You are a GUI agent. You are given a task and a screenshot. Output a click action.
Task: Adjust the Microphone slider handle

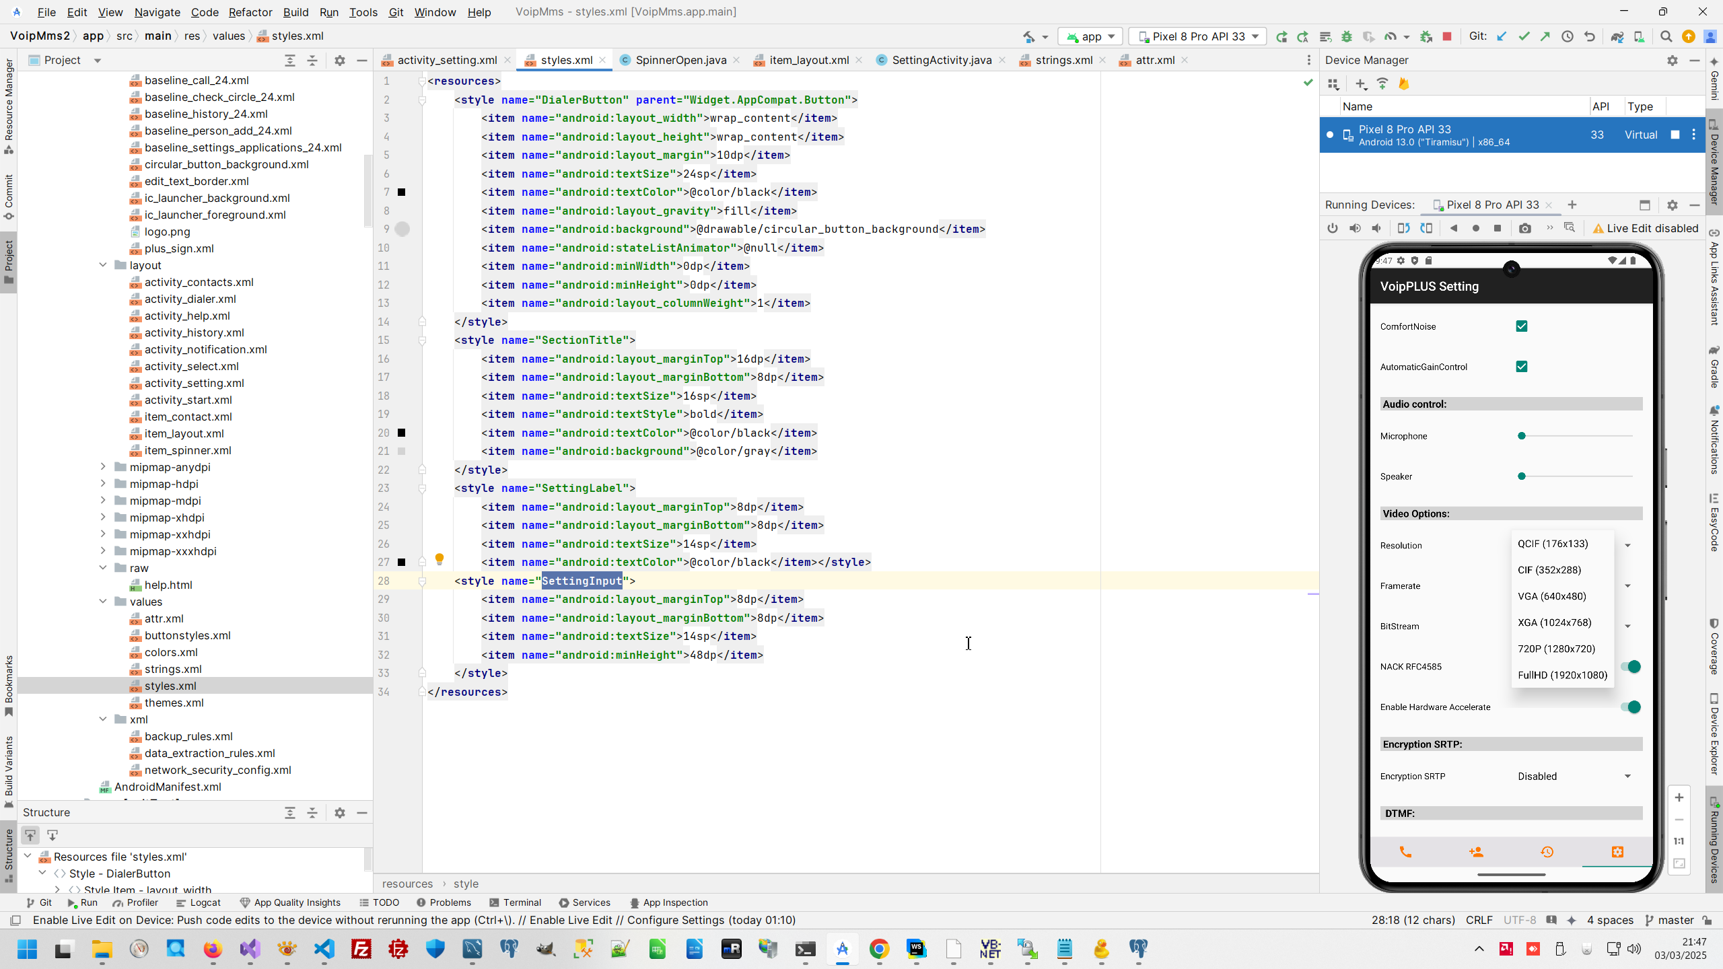(x=1522, y=436)
